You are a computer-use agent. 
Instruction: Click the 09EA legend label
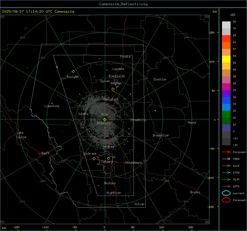[236, 159]
